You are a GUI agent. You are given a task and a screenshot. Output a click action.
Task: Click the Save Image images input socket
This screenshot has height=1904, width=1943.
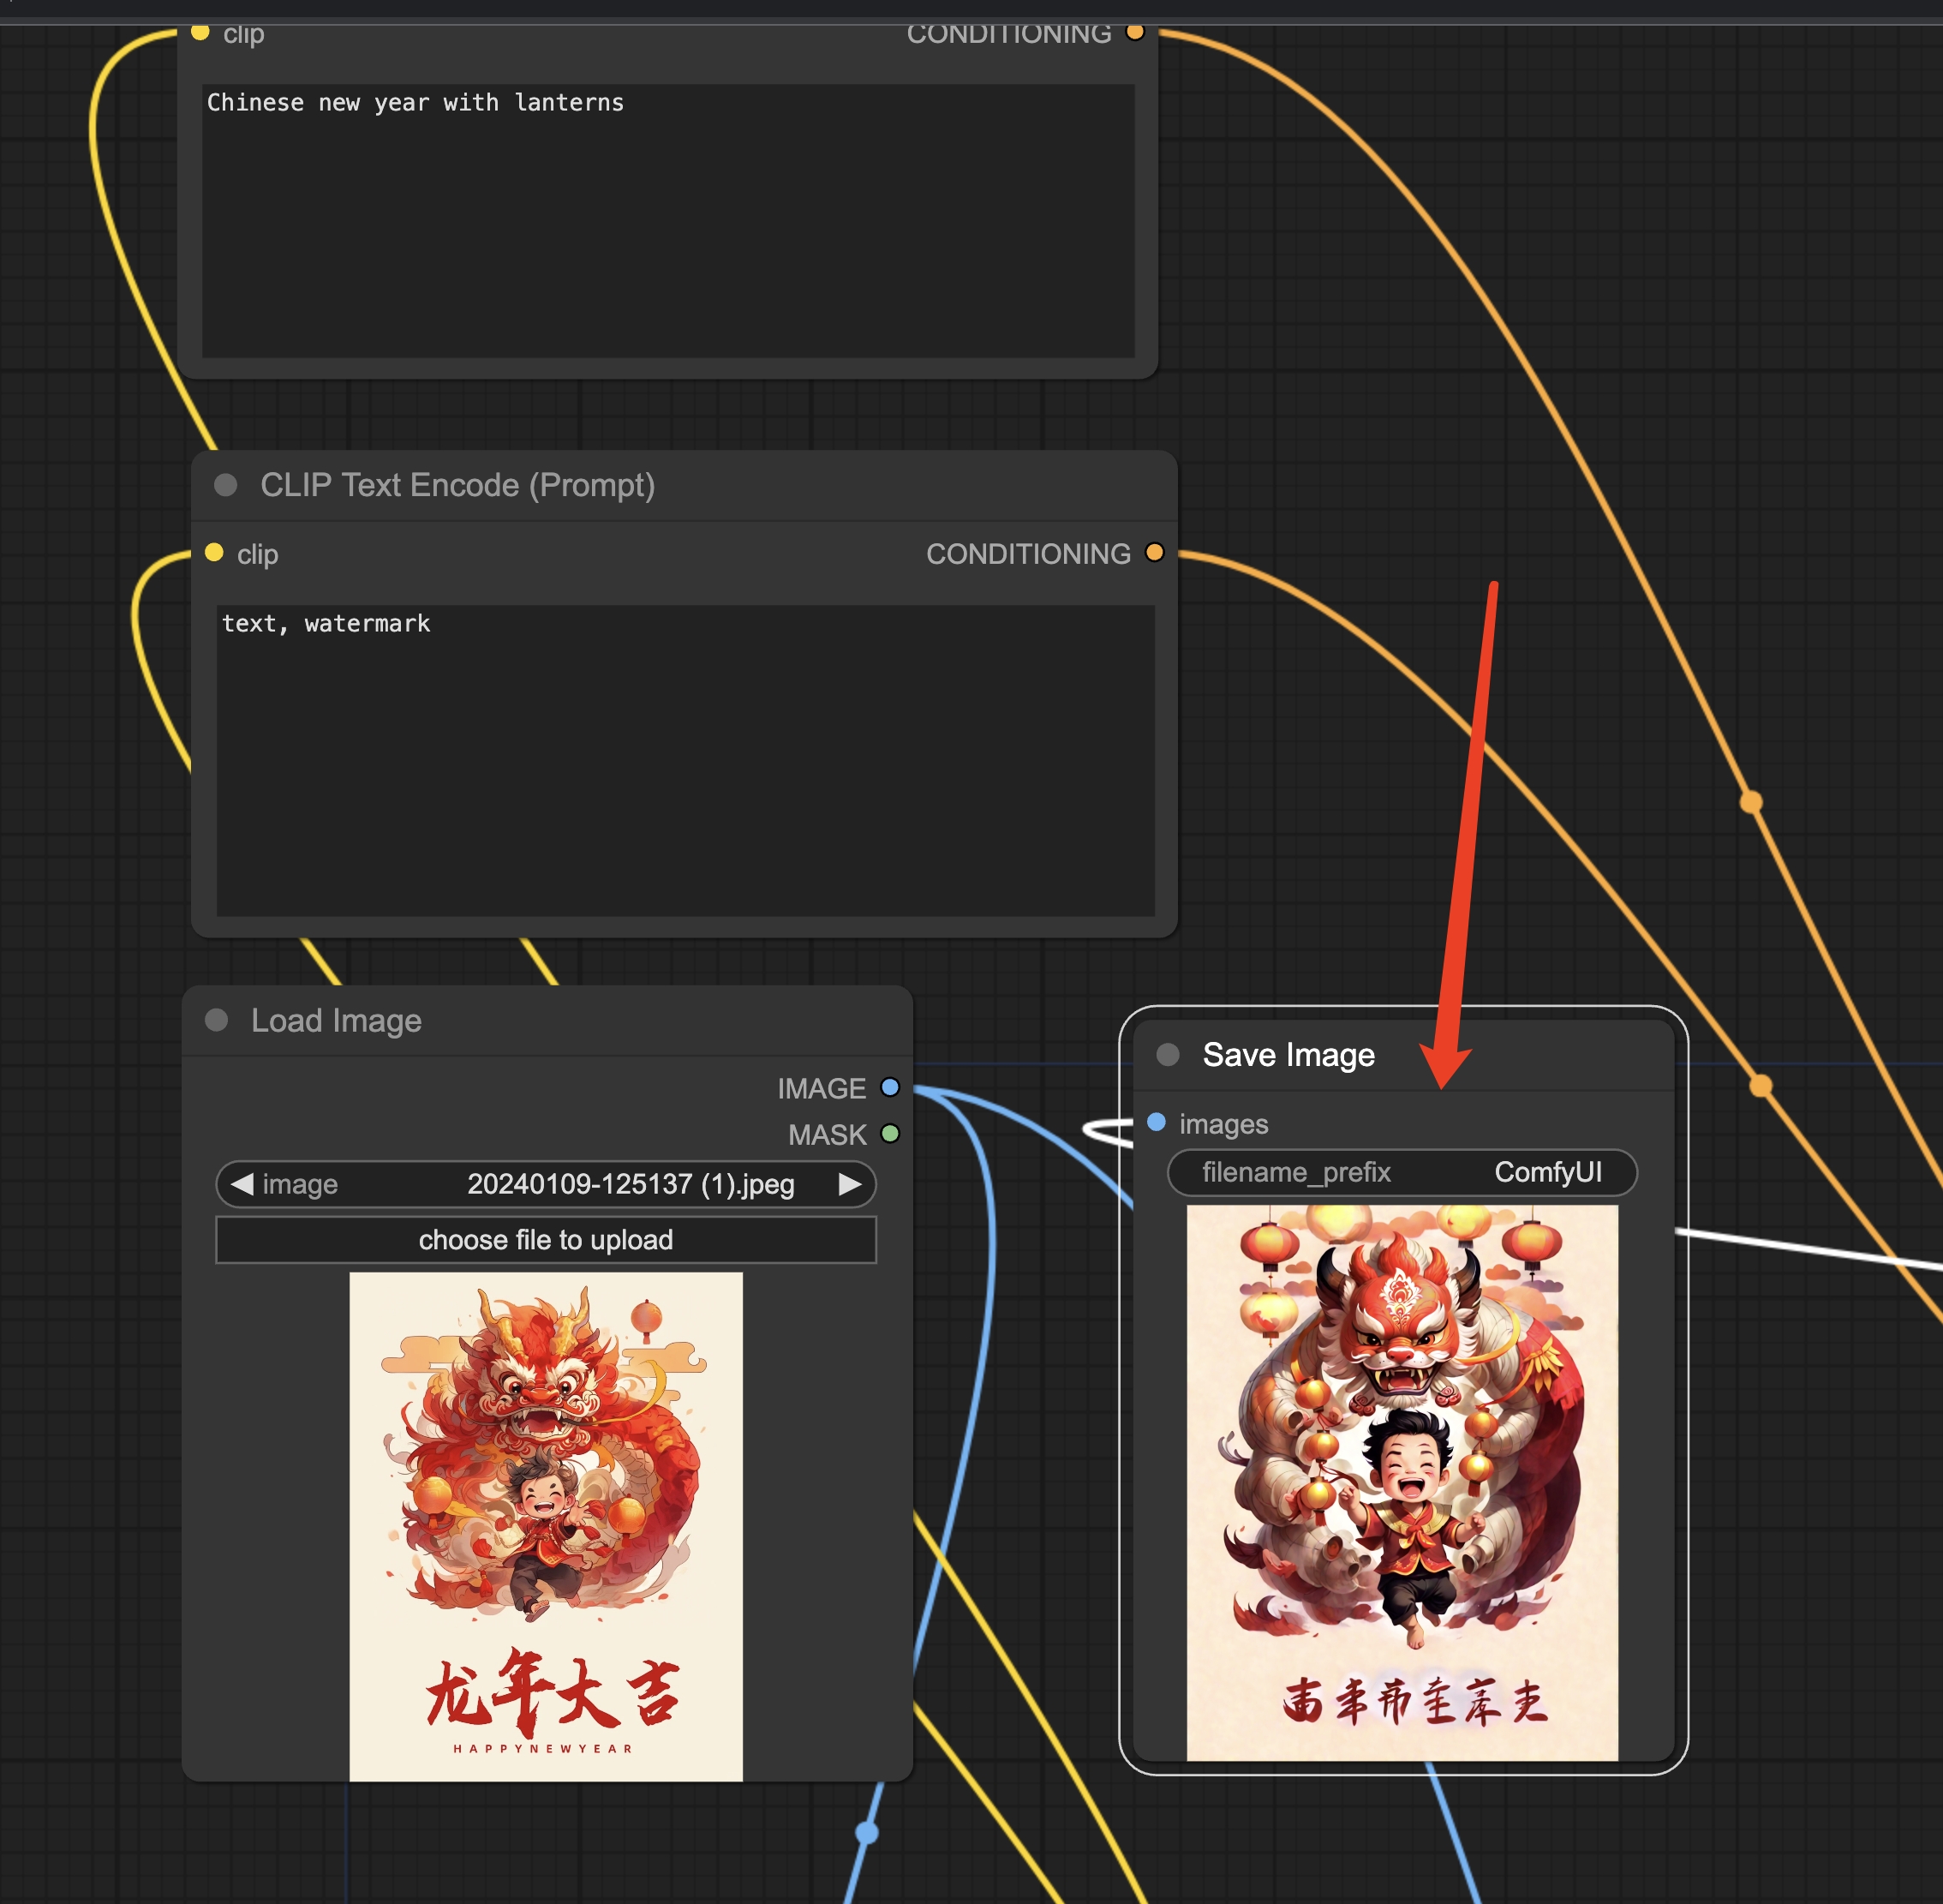pos(1156,1122)
